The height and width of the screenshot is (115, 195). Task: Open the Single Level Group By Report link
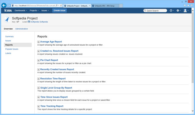(x=56, y=88)
